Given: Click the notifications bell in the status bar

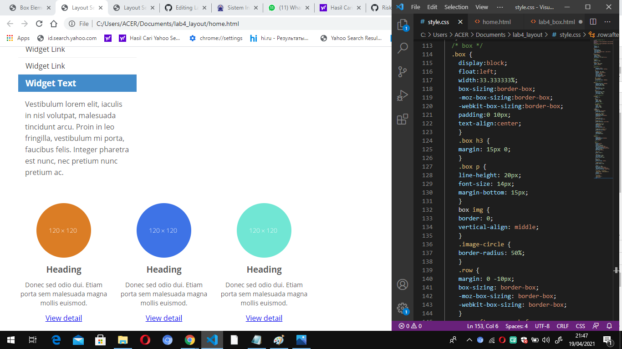Looking at the screenshot, I should coord(609,326).
